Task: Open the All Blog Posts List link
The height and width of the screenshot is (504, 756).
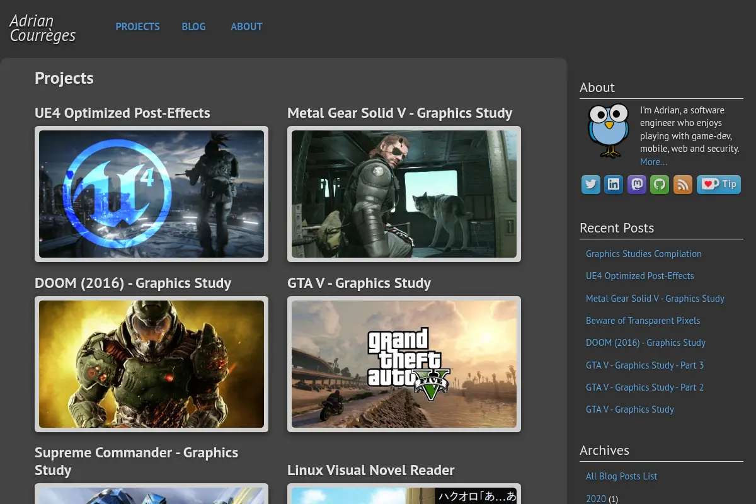Action: coord(622,476)
